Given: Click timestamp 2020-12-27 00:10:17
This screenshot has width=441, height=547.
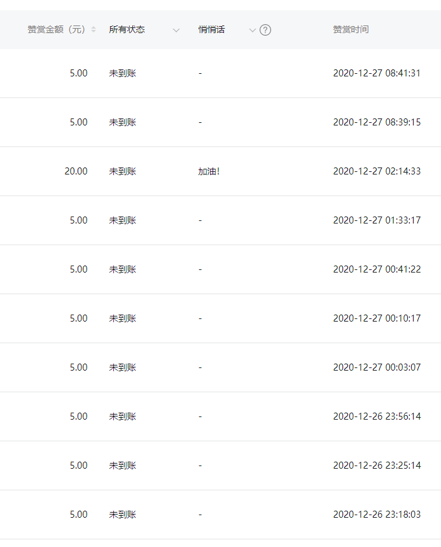Looking at the screenshot, I should pyautogui.click(x=377, y=318).
